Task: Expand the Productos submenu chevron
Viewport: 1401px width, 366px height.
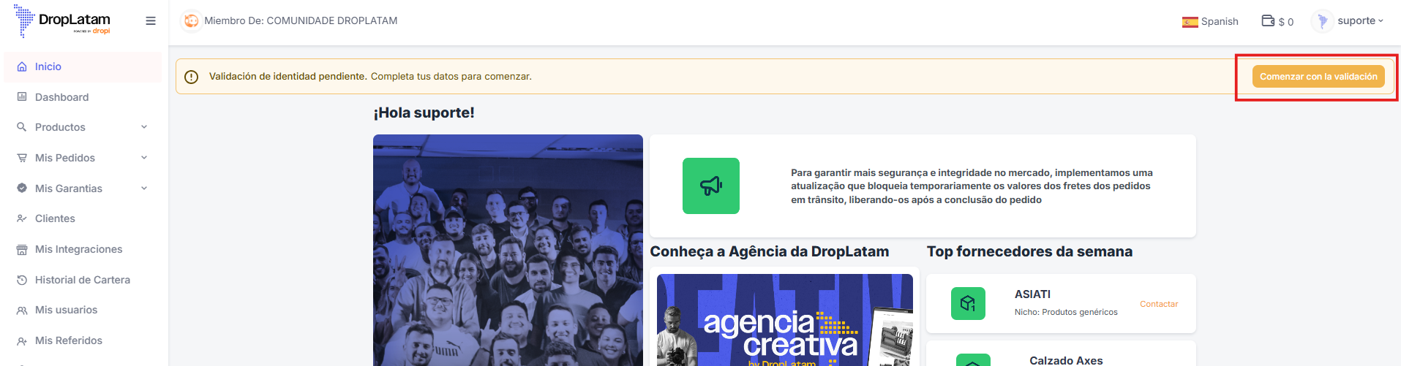Action: pyautogui.click(x=144, y=127)
